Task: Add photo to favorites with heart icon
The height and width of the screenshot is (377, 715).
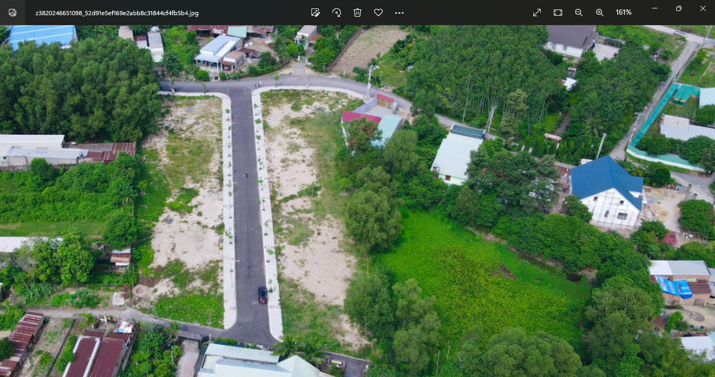Action: [378, 13]
